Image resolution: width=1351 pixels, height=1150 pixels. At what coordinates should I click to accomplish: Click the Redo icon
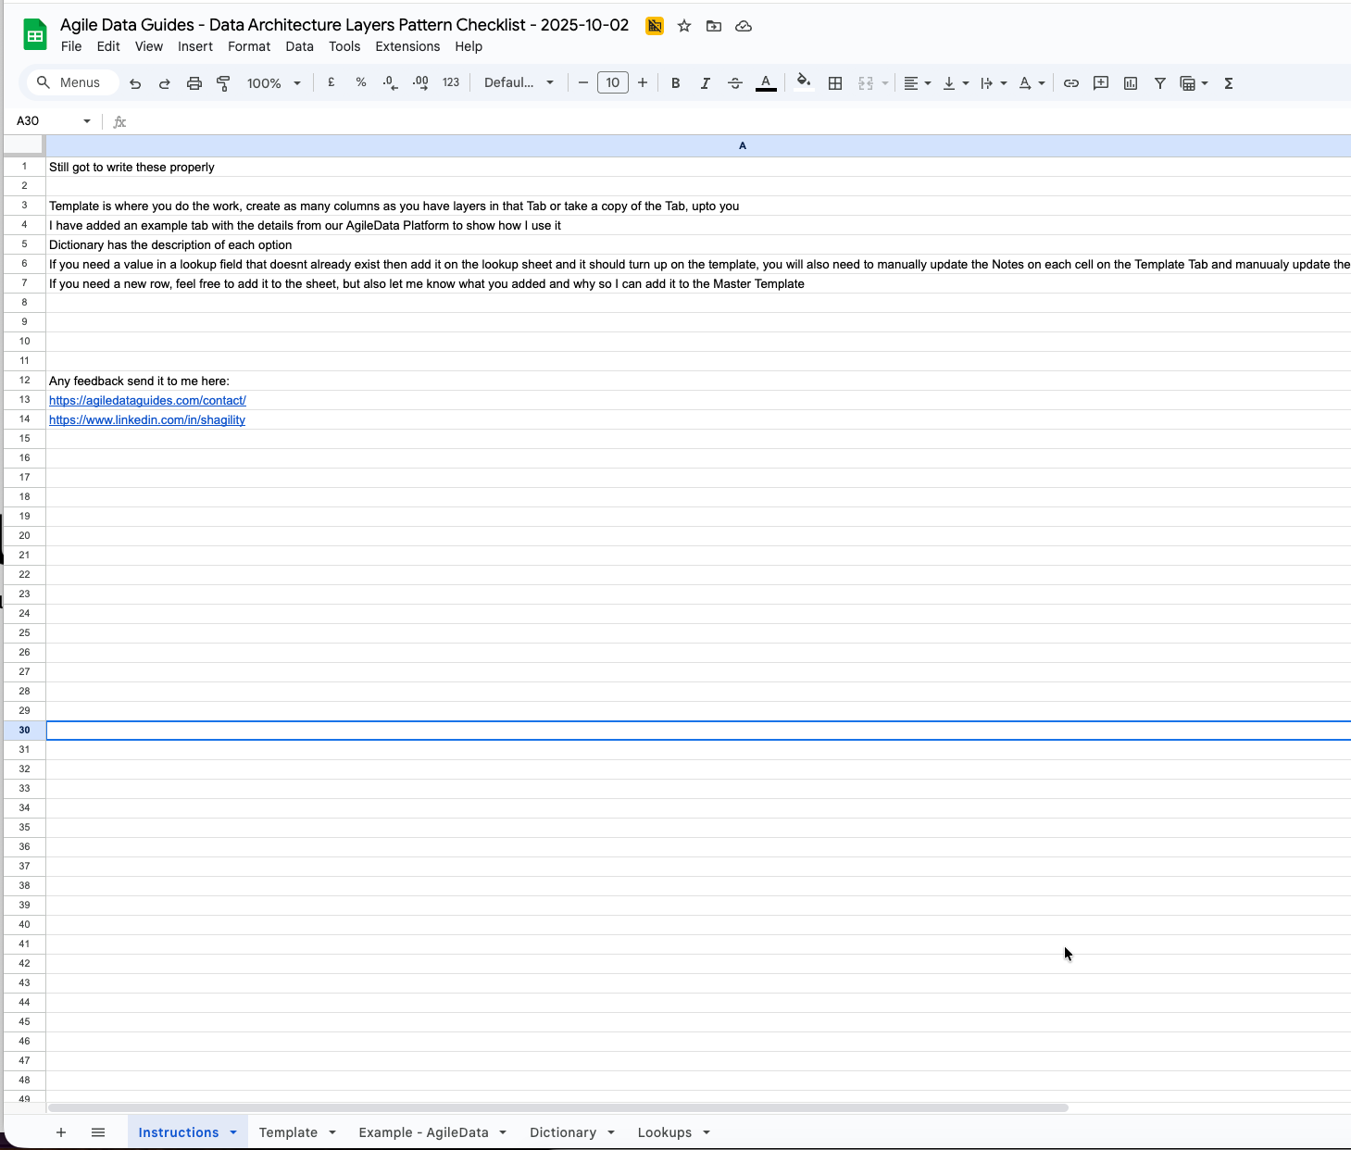(x=165, y=83)
